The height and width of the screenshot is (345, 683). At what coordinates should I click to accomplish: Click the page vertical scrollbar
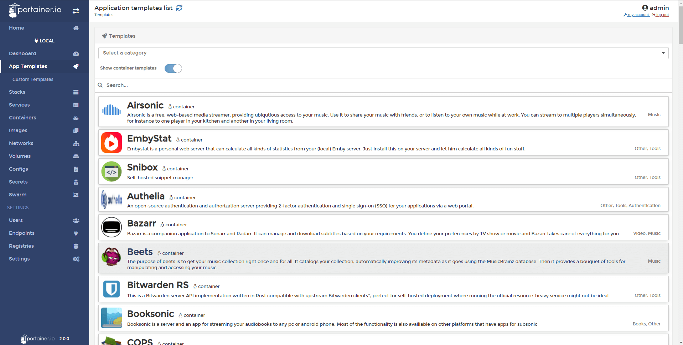(681, 25)
